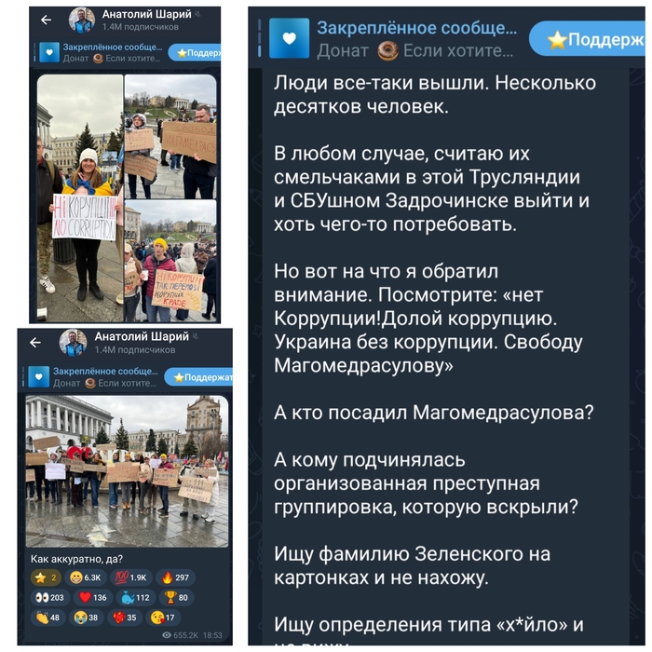The image size is (652, 652).
Task: Tap the back arrow in top screenshot
Action: point(47,20)
